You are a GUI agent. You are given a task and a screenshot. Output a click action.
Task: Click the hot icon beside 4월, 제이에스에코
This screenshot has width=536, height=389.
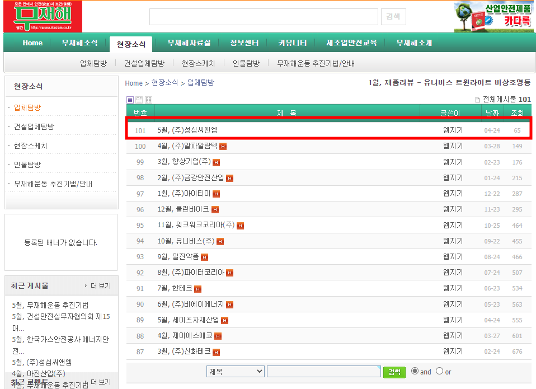[x=218, y=336]
